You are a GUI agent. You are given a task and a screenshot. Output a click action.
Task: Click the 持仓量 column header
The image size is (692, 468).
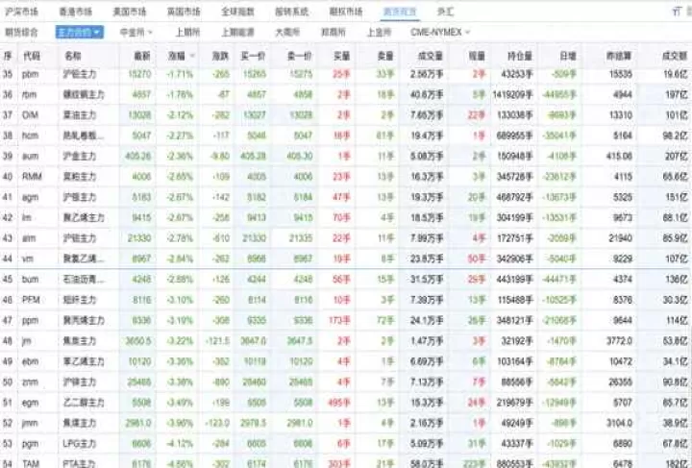click(x=520, y=56)
